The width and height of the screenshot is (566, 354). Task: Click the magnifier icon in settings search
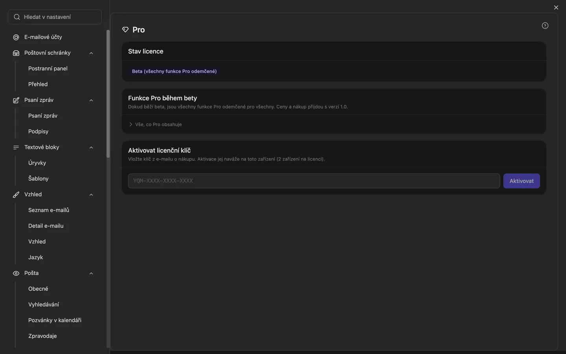(17, 17)
